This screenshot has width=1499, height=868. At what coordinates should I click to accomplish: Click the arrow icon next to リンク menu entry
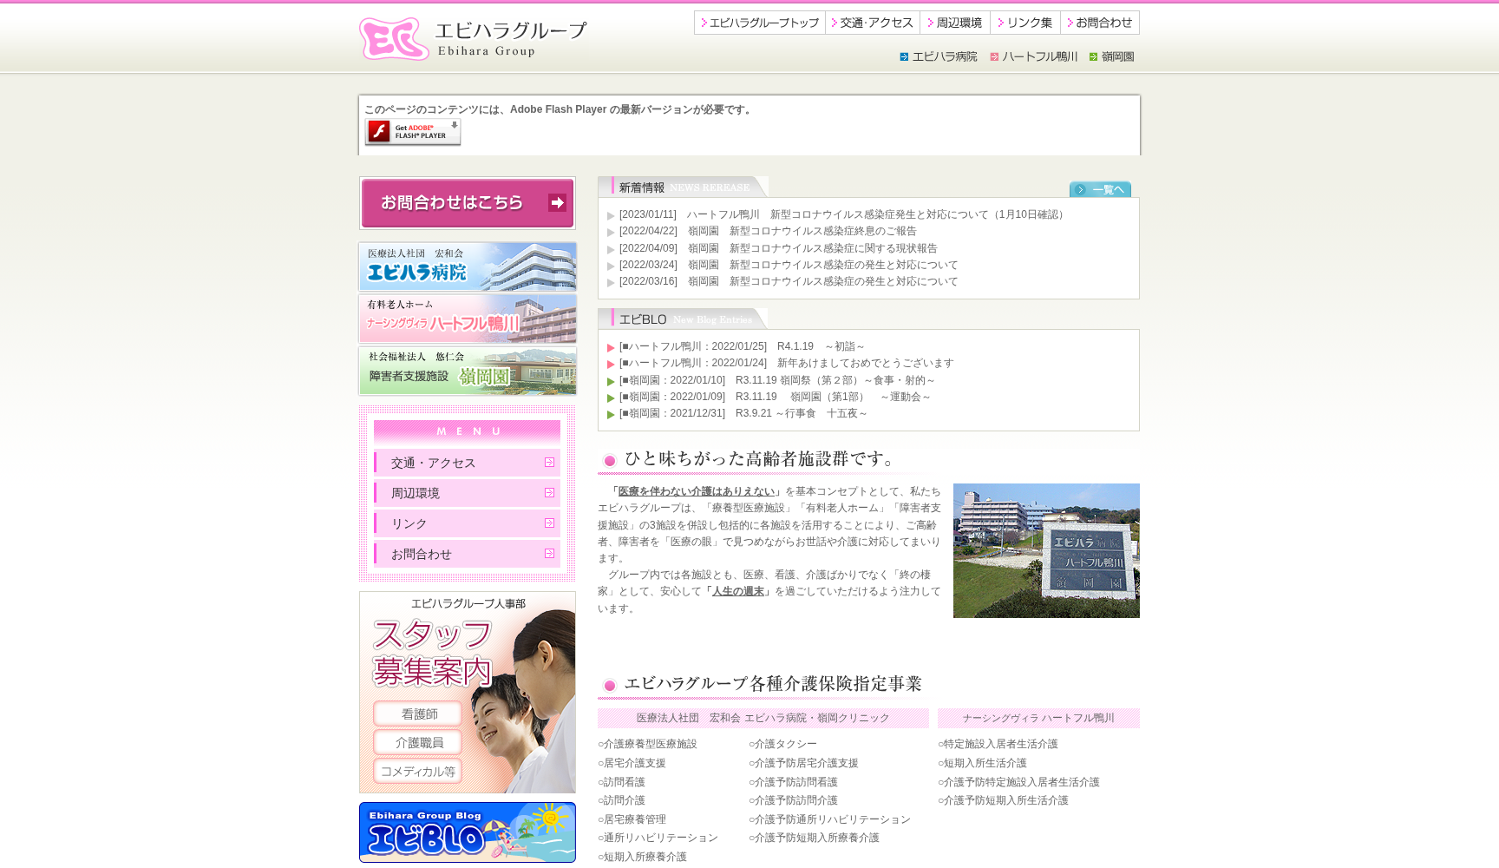[x=549, y=523]
